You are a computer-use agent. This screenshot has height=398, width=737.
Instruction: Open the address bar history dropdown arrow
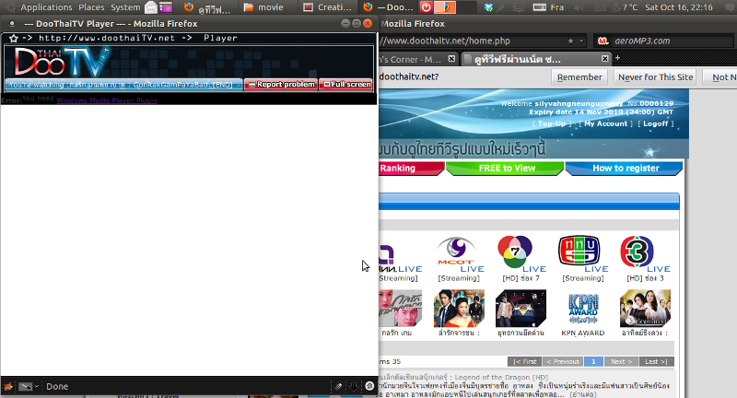(581, 41)
